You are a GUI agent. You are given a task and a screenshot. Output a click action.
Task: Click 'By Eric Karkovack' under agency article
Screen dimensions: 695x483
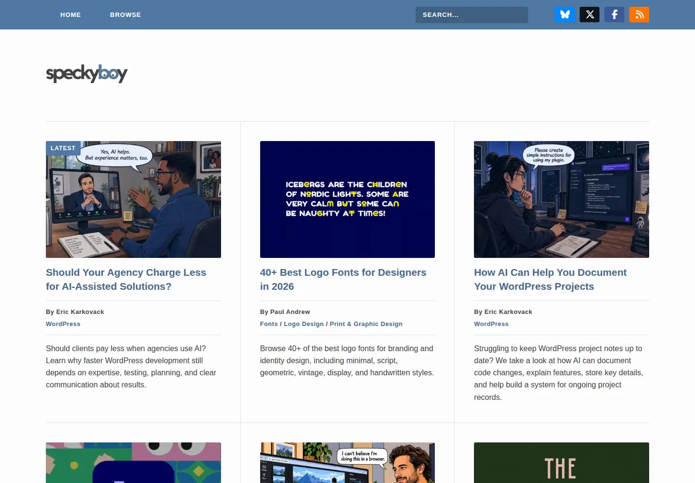pos(75,312)
